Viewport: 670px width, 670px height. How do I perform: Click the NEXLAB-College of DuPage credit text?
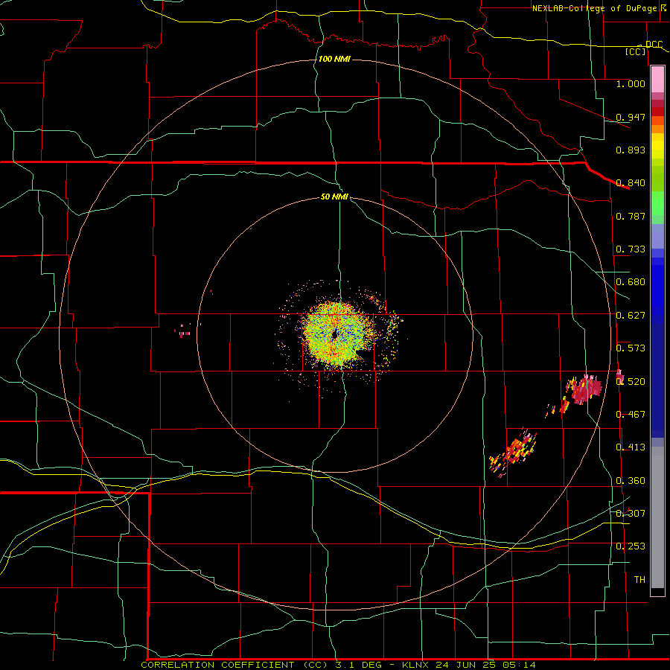(x=594, y=8)
